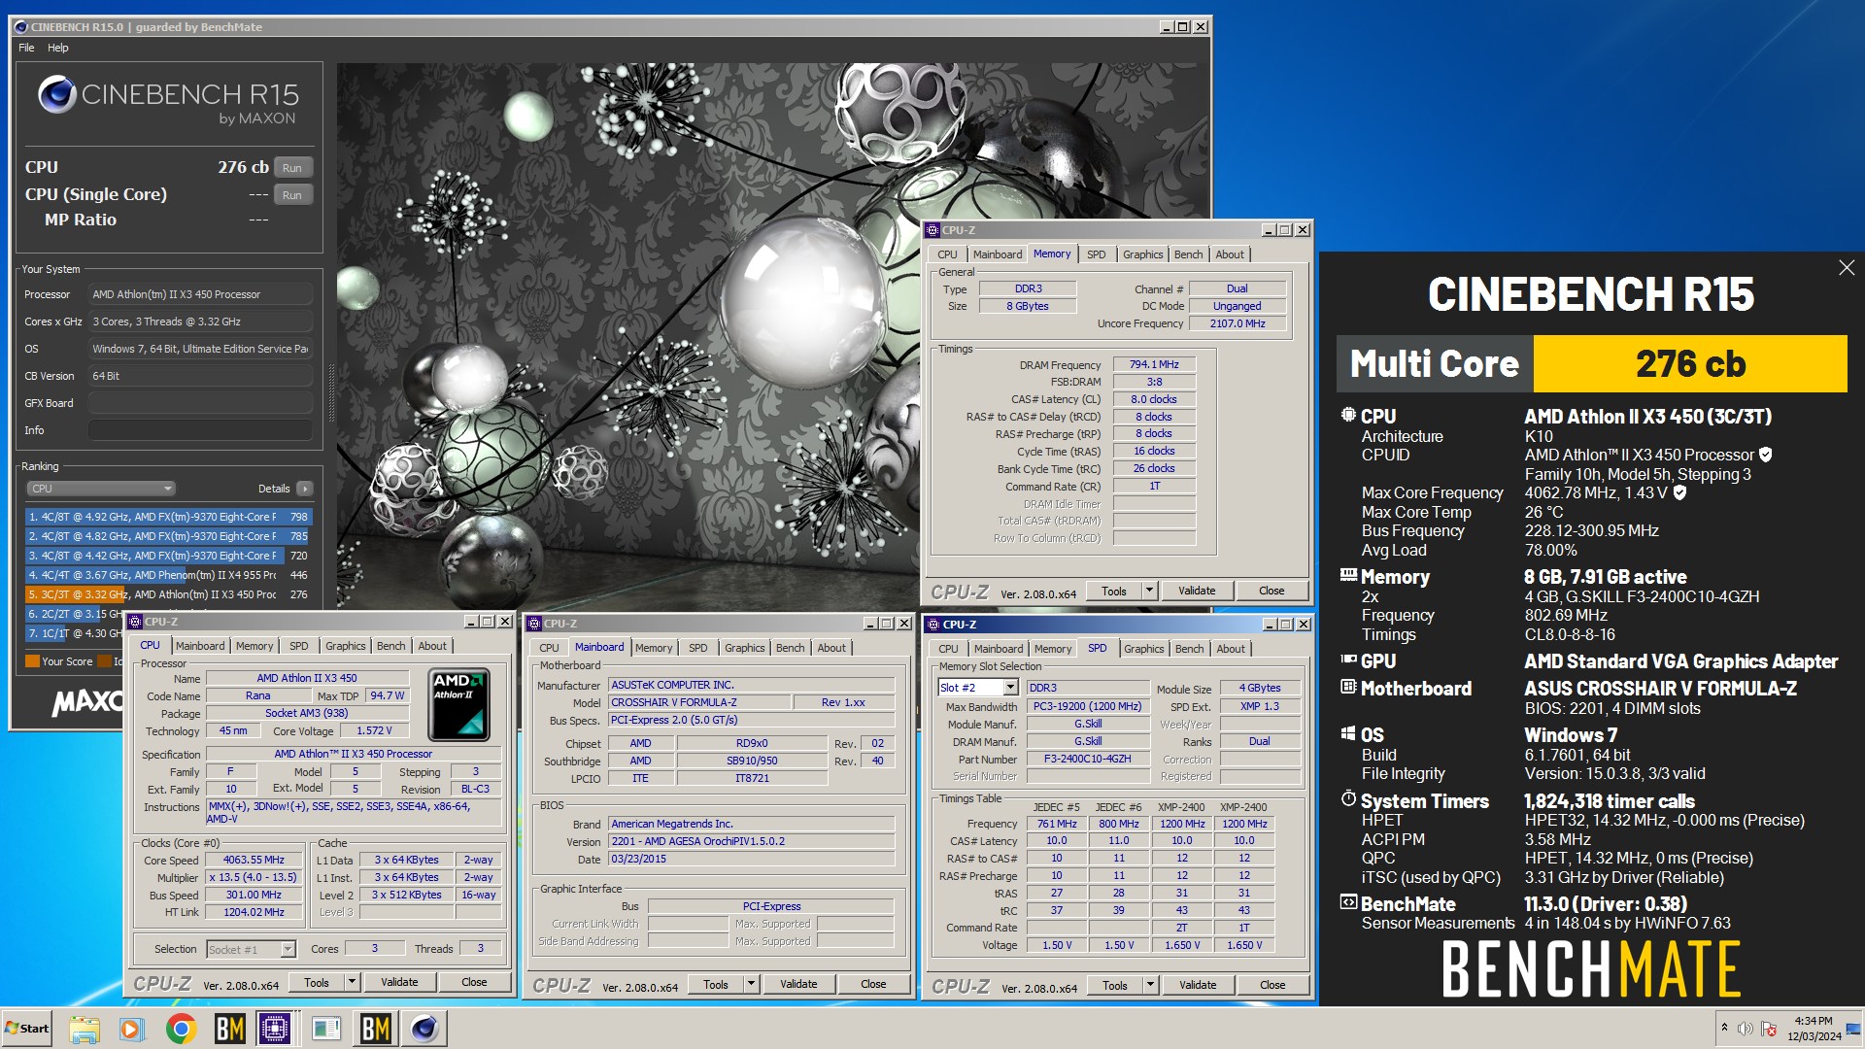This screenshot has width=1865, height=1049.
Task: Select ranking row 5 Athlon II X3 450
Action: [x=168, y=594]
